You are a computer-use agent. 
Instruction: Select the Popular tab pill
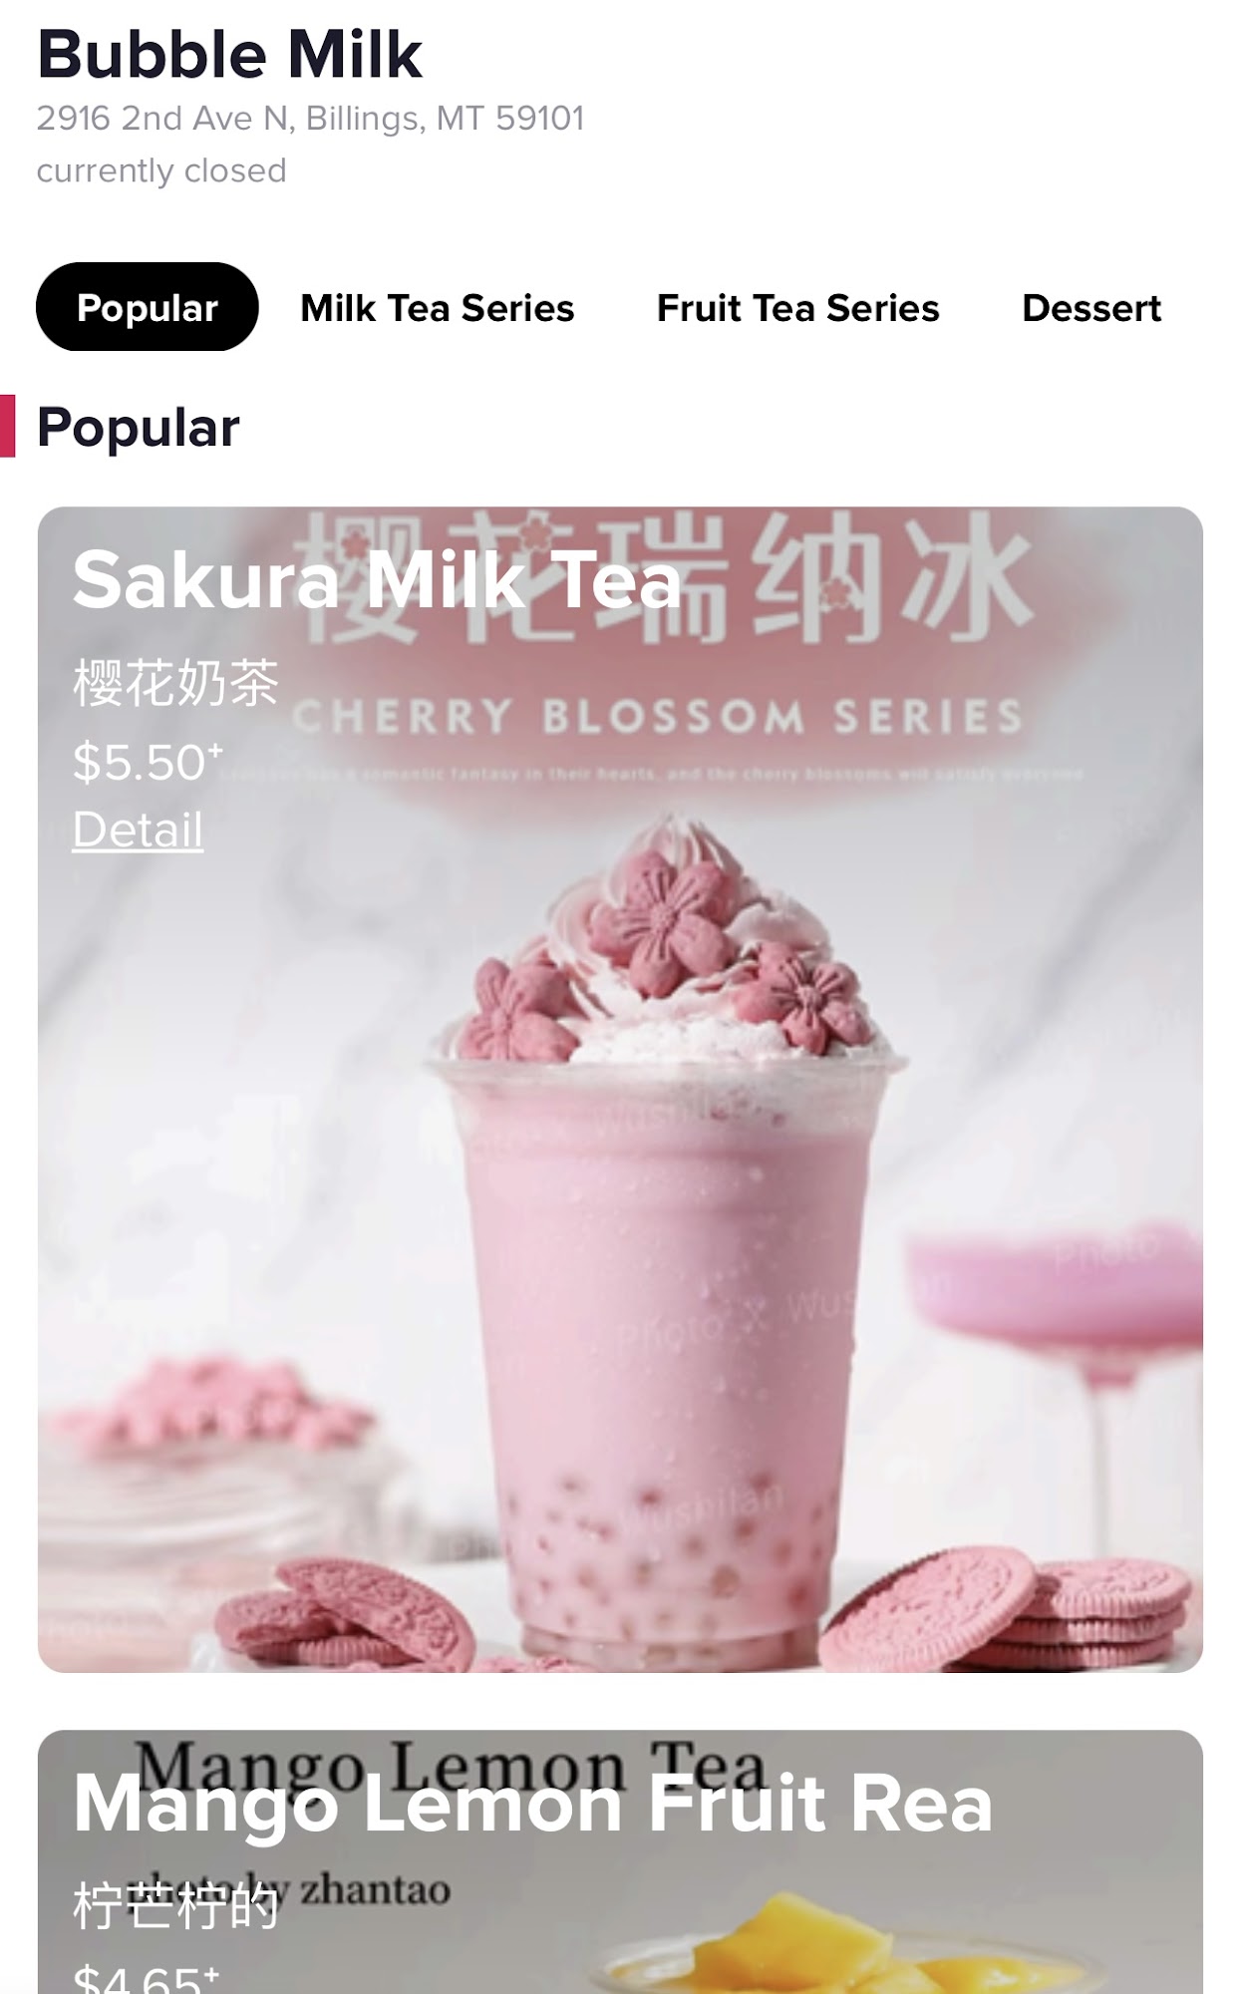pyautogui.click(x=148, y=307)
